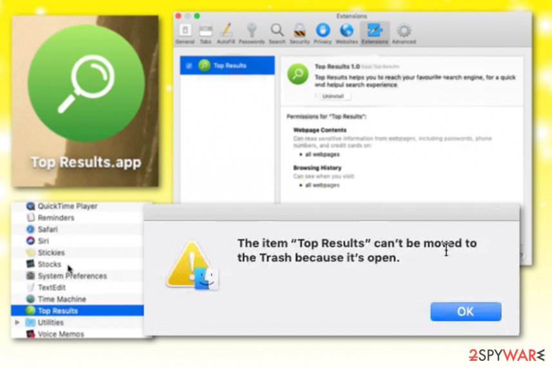
Task: Open the Advanced preferences pane
Action: point(404,34)
